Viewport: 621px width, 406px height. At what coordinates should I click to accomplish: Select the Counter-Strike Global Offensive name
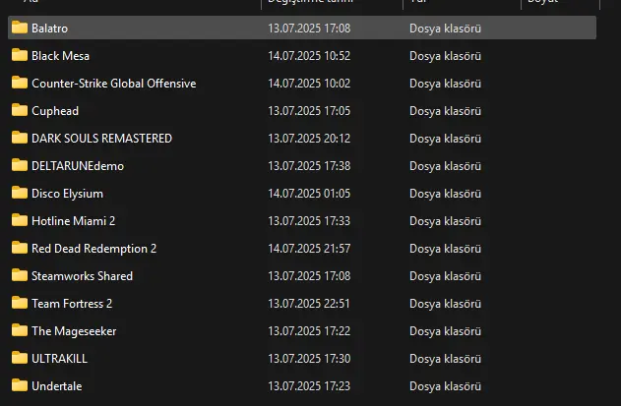pyautogui.click(x=113, y=84)
